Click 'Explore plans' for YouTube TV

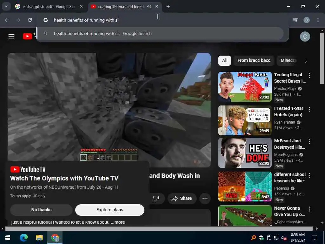click(109, 210)
